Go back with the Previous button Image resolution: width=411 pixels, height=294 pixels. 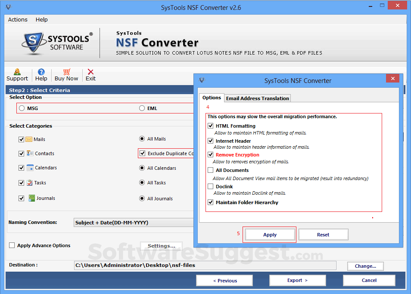224,280
